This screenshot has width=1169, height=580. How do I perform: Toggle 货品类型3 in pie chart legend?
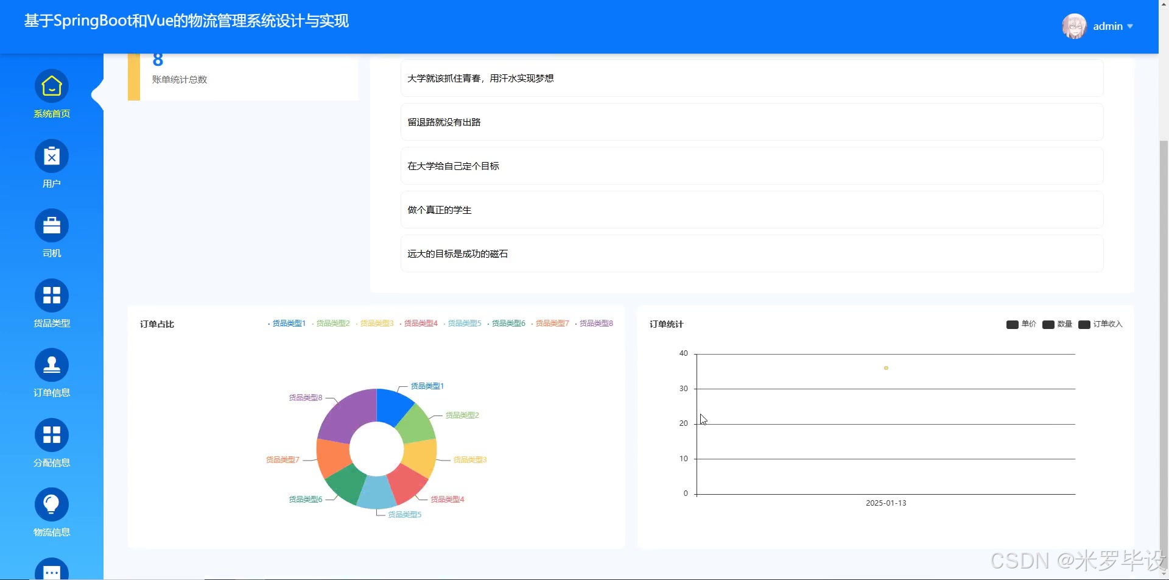(x=374, y=324)
